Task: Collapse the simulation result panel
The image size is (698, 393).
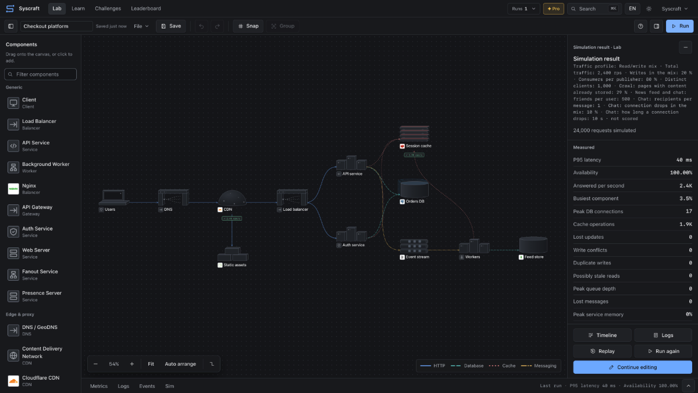Action: (685, 48)
